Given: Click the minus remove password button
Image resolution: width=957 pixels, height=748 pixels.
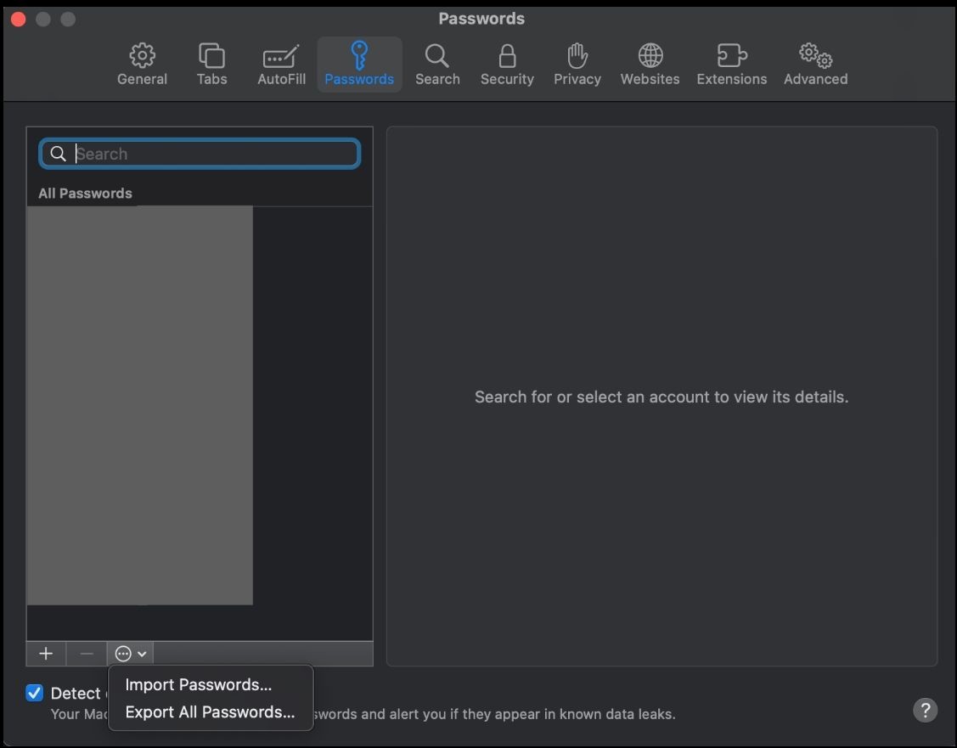Looking at the screenshot, I should click(87, 654).
